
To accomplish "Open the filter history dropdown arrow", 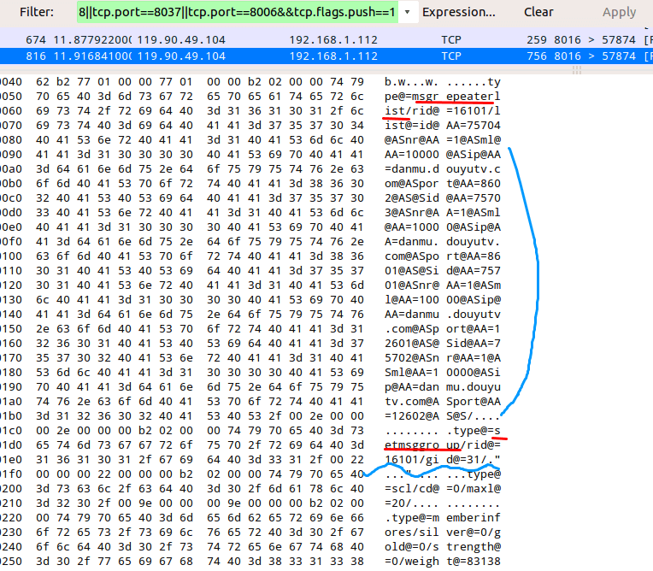I will (x=408, y=12).
